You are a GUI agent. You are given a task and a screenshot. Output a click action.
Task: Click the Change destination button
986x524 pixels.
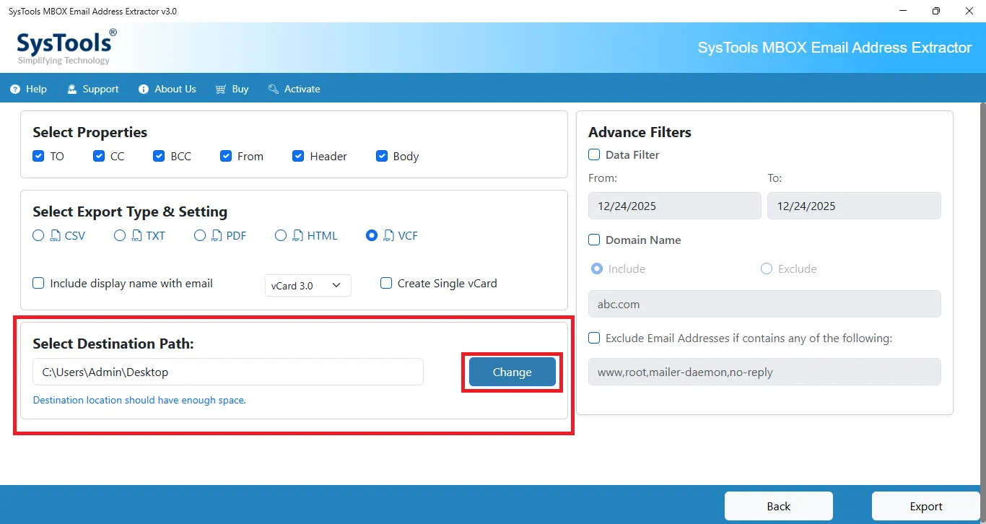pyautogui.click(x=512, y=372)
